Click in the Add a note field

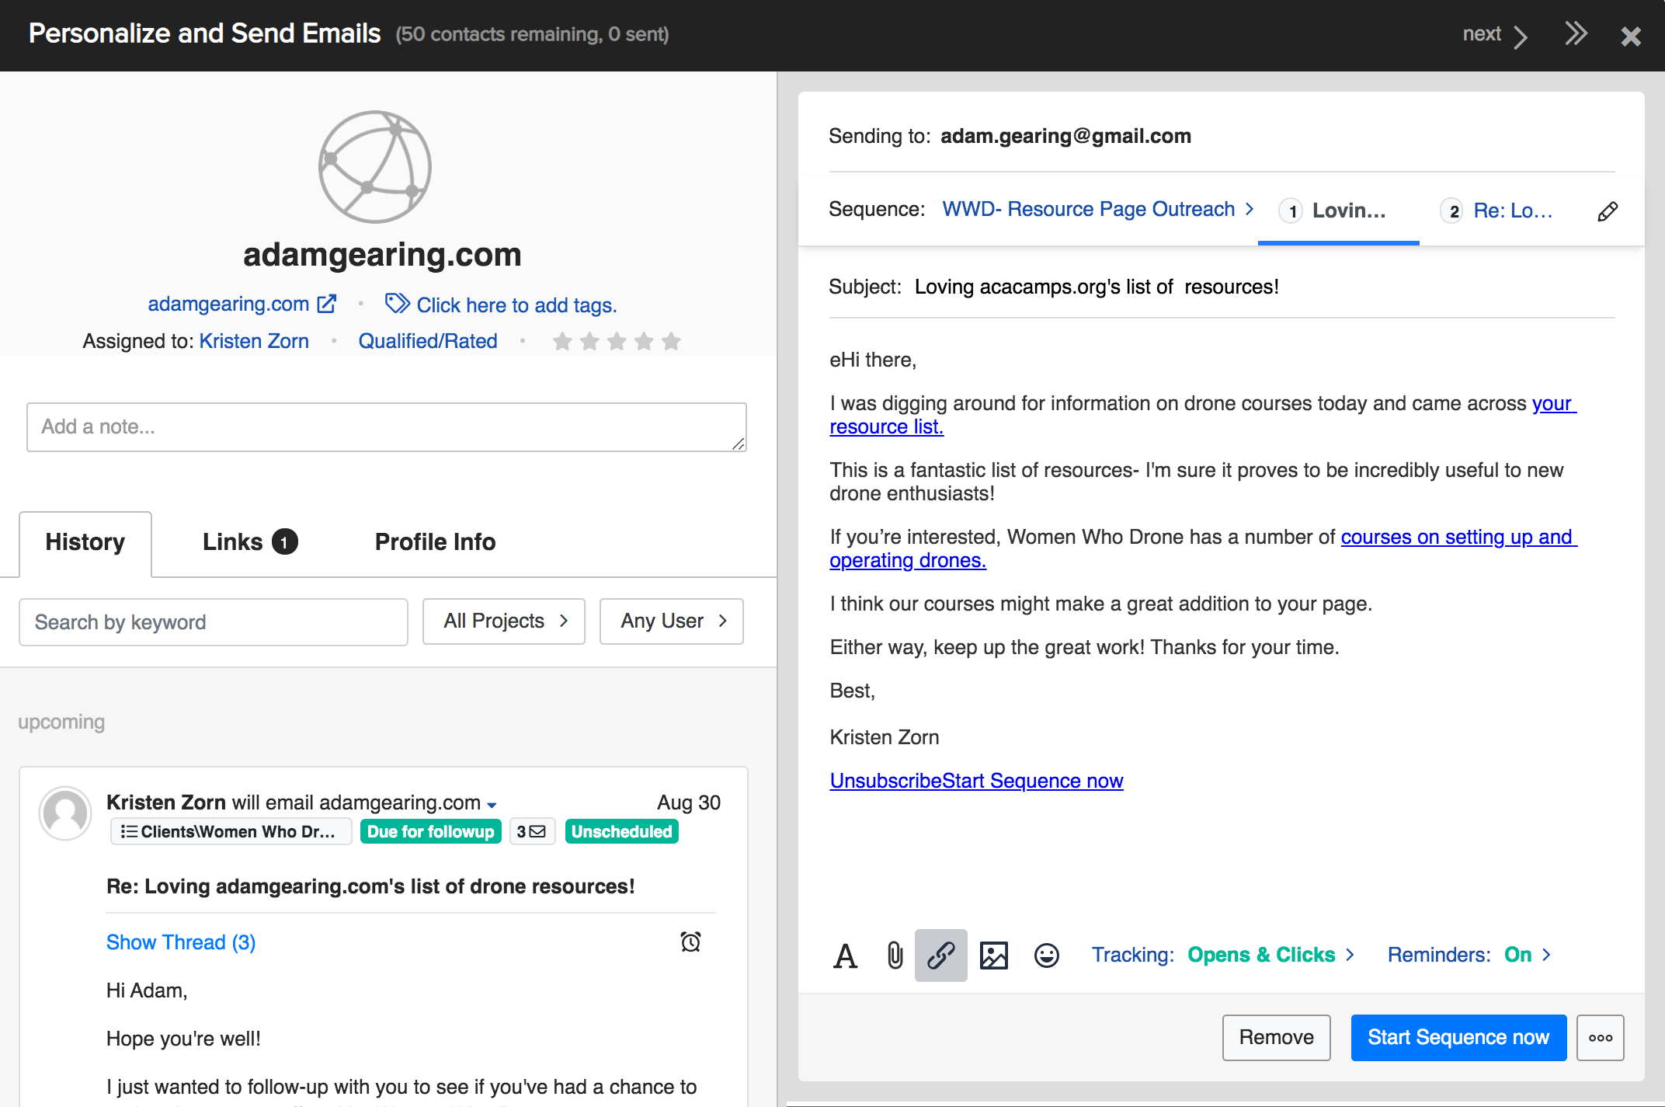pyautogui.click(x=386, y=426)
